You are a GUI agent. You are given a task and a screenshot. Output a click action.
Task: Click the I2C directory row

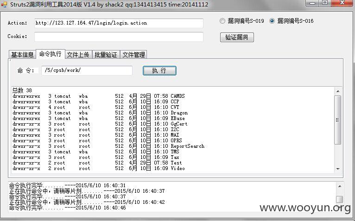(x=96, y=129)
